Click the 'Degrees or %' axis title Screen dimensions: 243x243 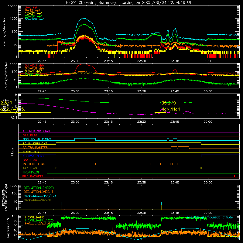point(8,228)
